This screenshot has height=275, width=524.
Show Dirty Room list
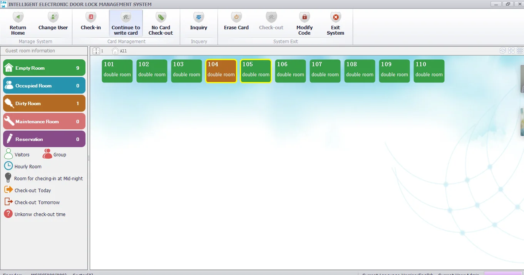tap(44, 104)
